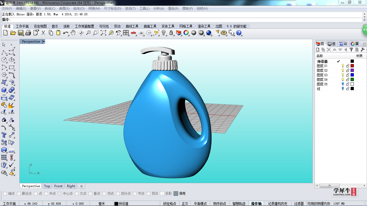This screenshot has width=367, height=206.
Task: Open the 曲面(S) menu
Action: 64,9
